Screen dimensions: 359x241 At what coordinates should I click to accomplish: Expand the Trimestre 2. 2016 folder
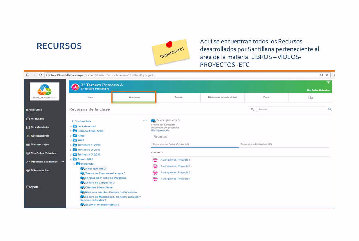[x=71, y=150]
